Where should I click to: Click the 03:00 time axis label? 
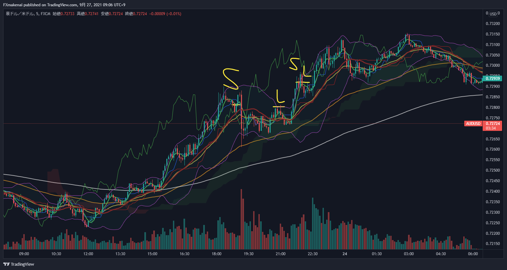click(x=409, y=254)
